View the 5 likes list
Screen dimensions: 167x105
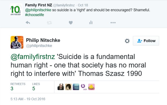[36, 87]
